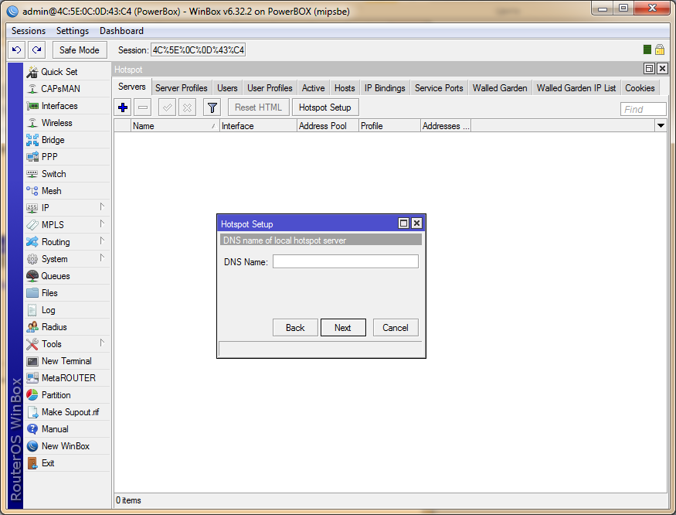The width and height of the screenshot is (676, 515).
Task: Click the redo arrow icon
Action: pyautogui.click(x=36, y=50)
